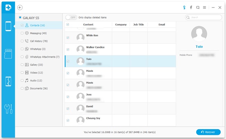
Task: Click the Gallery picture icon
Action: point(27,64)
